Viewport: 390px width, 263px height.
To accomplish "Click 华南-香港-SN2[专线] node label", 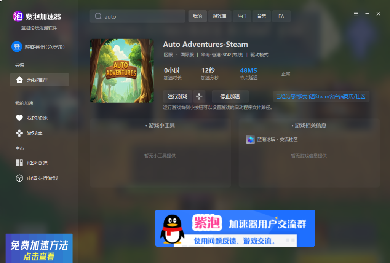I will click(222, 55).
